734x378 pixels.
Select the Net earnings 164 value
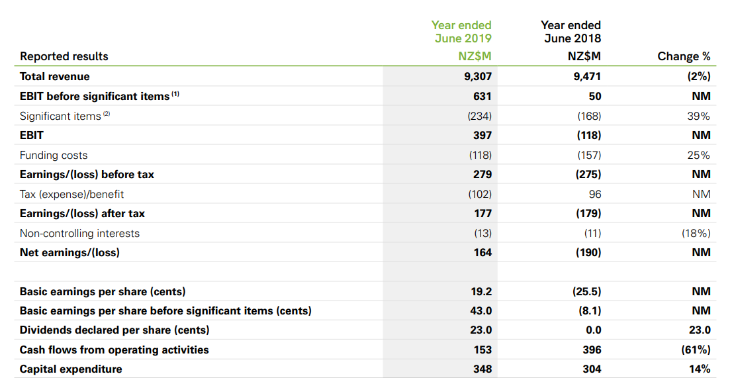482,252
